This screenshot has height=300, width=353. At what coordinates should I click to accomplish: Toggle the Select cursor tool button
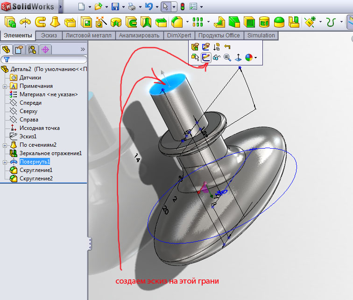pyautogui.click(x=164, y=7)
